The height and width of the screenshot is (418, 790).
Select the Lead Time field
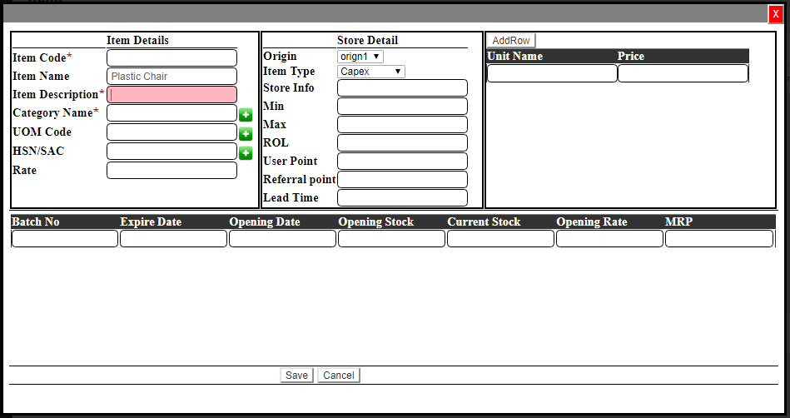point(402,198)
